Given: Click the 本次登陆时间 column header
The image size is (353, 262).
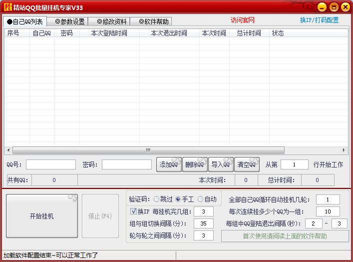Looking at the screenshot, I should 109,33.
